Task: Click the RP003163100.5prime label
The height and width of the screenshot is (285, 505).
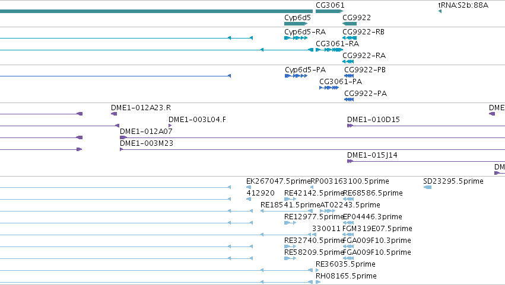Action: [x=350, y=181]
